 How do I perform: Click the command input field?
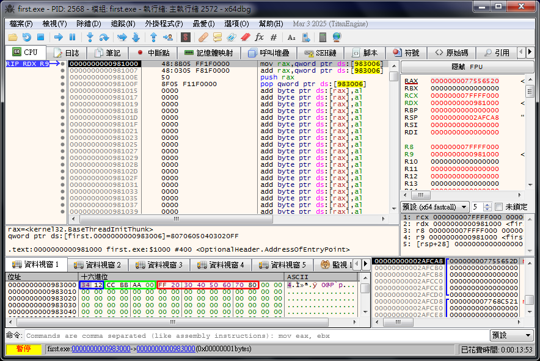(x=257, y=335)
